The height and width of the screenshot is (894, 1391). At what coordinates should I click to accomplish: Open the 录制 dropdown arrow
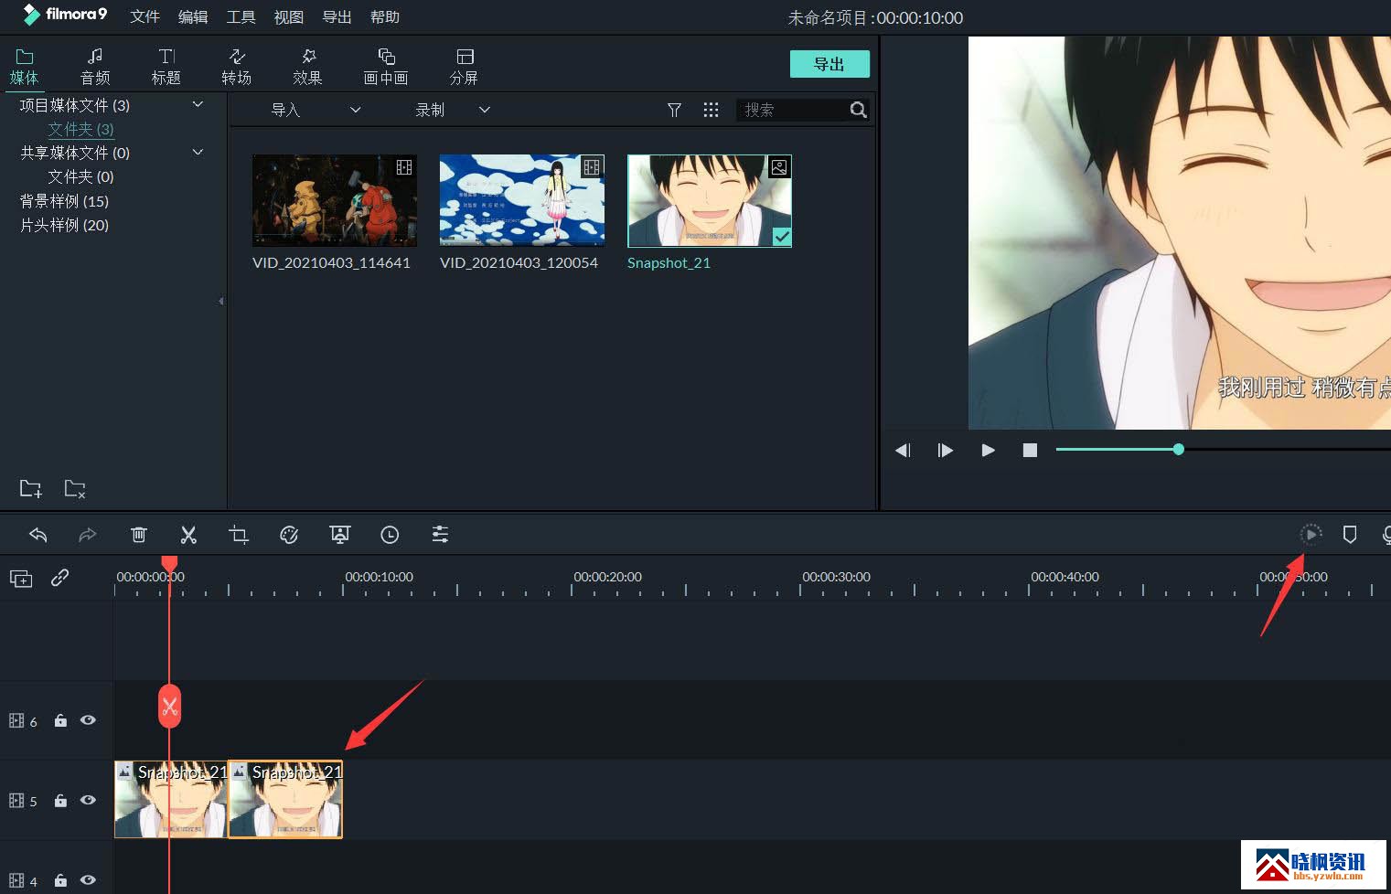[485, 110]
